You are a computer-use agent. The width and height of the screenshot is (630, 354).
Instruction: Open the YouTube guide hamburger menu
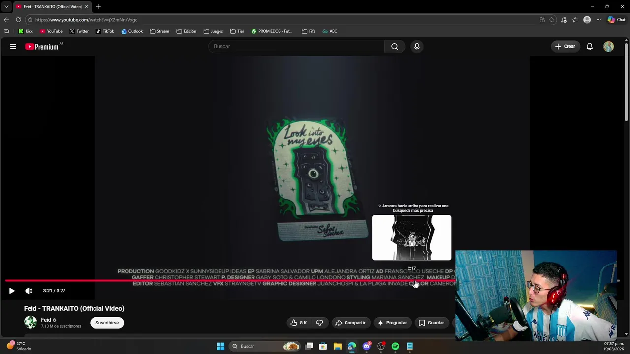(13, 47)
